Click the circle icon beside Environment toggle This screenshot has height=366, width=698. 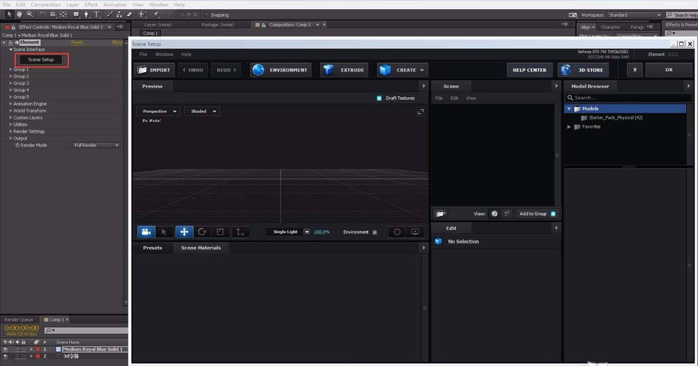click(397, 231)
